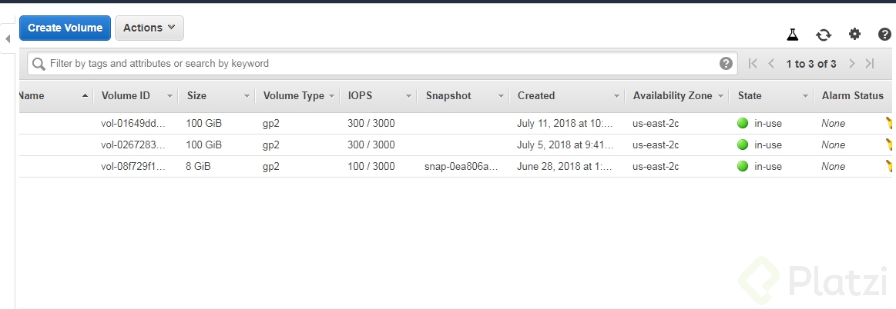This screenshot has width=896, height=309.
Task: Collapse the left navigation pane arrow
Action: (8, 38)
